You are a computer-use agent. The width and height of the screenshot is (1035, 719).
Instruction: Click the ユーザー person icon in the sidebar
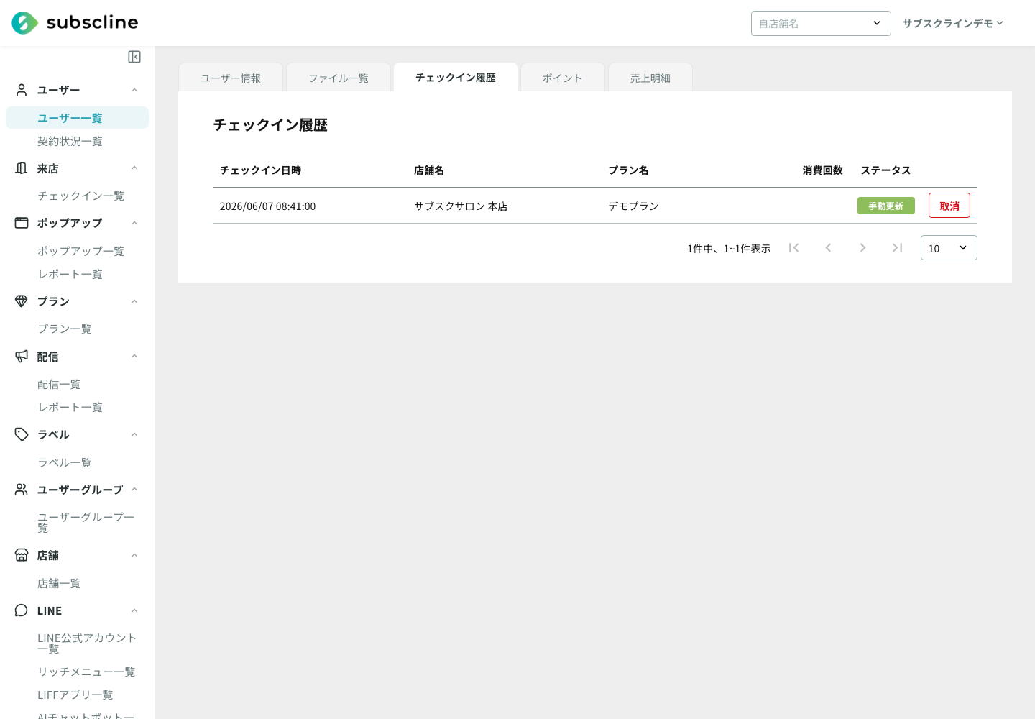22,90
